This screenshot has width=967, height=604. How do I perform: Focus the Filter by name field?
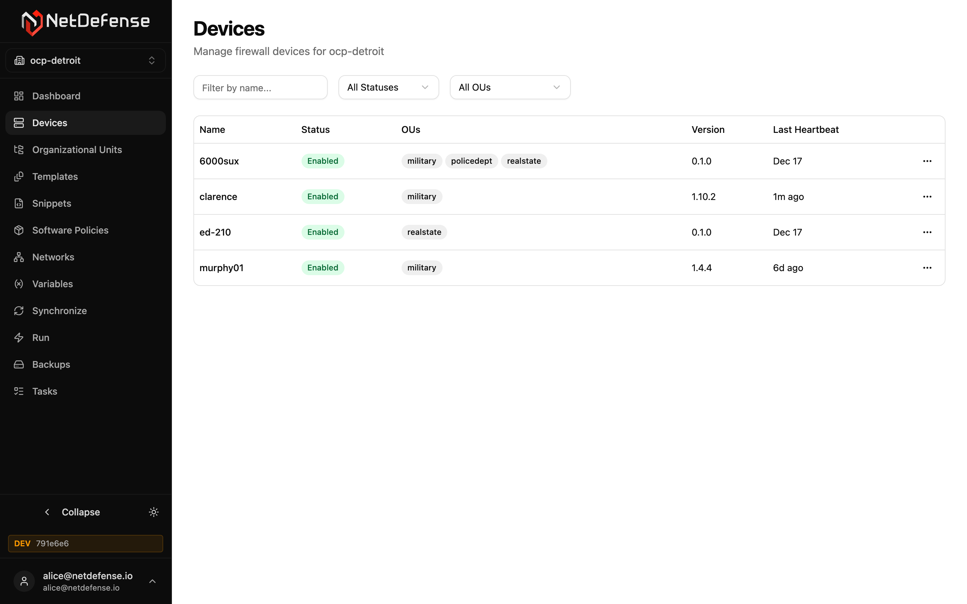click(x=260, y=87)
